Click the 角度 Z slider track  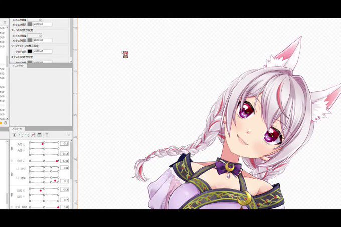click(x=44, y=161)
